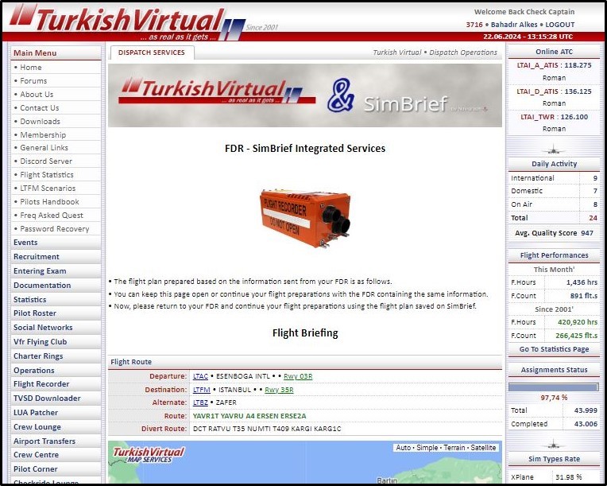Open alternate airport LTBZ link
This screenshot has width=607, height=486.
click(200, 402)
